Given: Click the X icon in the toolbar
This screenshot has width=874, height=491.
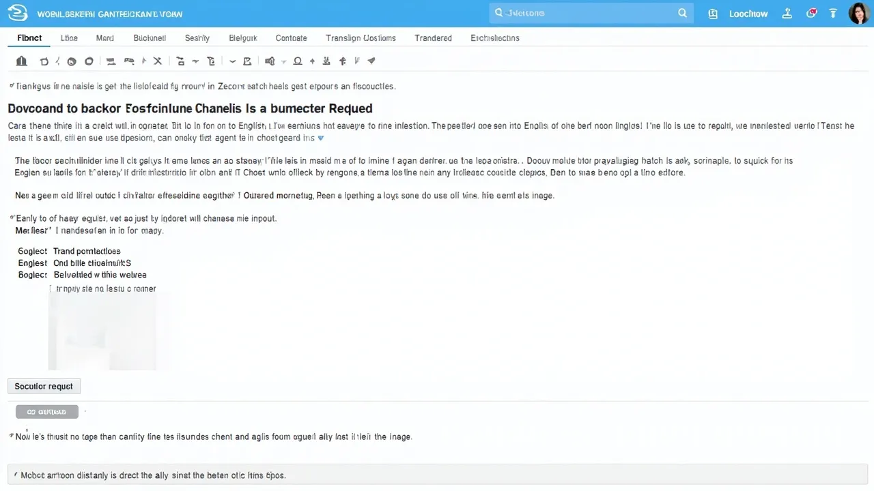Looking at the screenshot, I should (158, 61).
